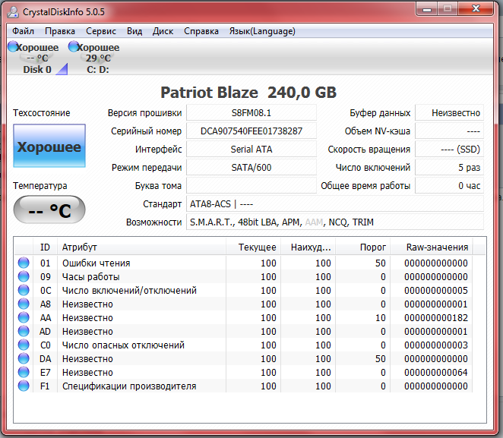Select the Ошибки чтения attribute row
The width and height of the screenshot is (503, 438).
243,263
